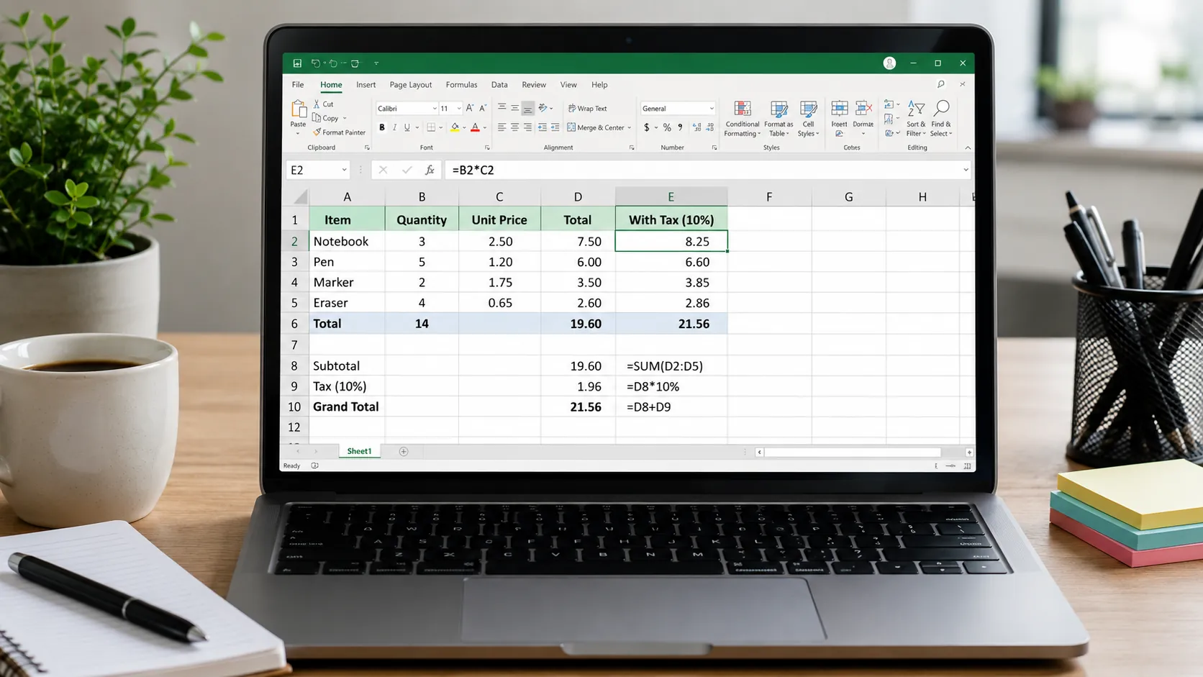Apply yellow Fill Color
Image resolution: width=1203 pixels, height=677 pixels.
(455, 127)
